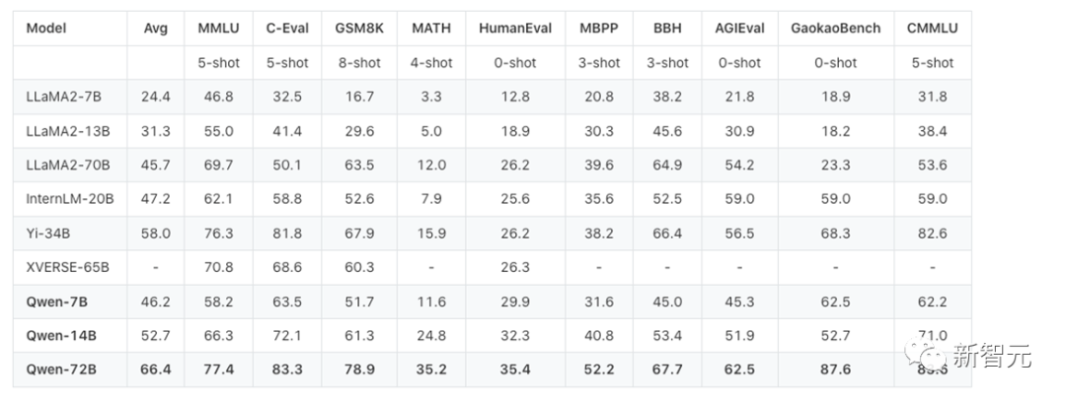Select the Yi-34B model name
The width and height of the screenshot is (1066, 402).
(x=47, y=233)
